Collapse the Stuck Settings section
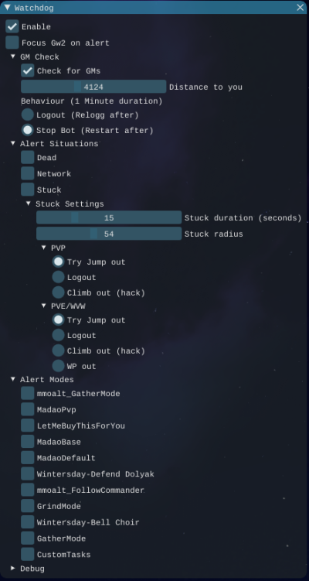Image resolution: width=309 pixels, height=581 pixels. (x=29, y=203)
